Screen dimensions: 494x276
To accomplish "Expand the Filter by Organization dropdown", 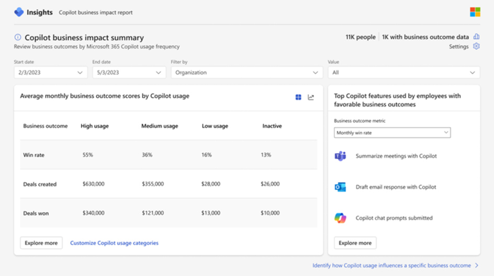I will [247, 72].
